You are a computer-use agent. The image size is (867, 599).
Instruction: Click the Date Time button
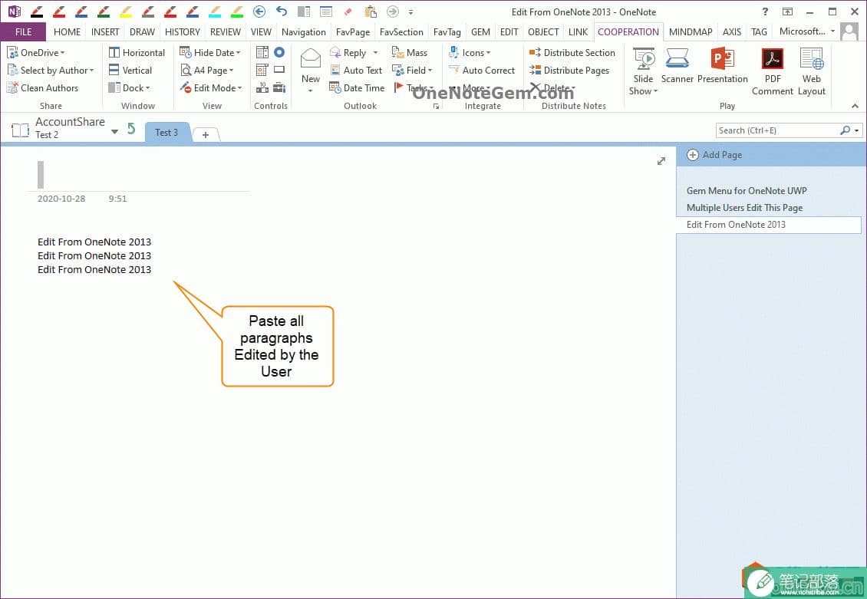click(x=357, y=88)
